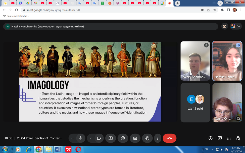Expand the audio options ellipsis
The height and width of the screenshot is (153, 245).
[x=73, y=138]
